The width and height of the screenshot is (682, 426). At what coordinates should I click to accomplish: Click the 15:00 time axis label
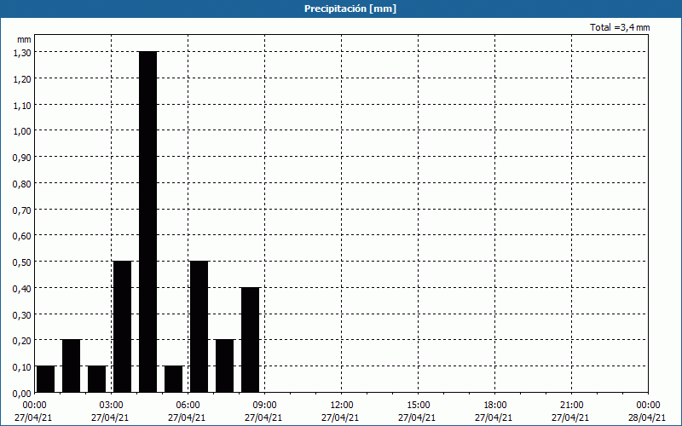tap(419, 406)
